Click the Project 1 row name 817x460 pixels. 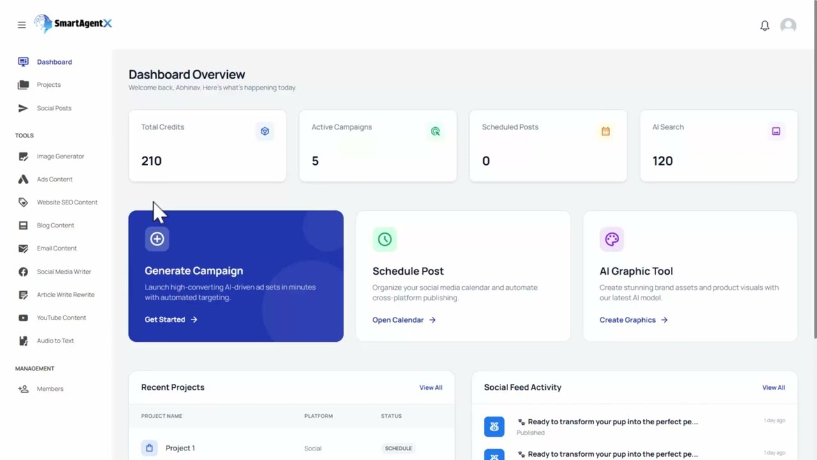(x=180, y=448)
